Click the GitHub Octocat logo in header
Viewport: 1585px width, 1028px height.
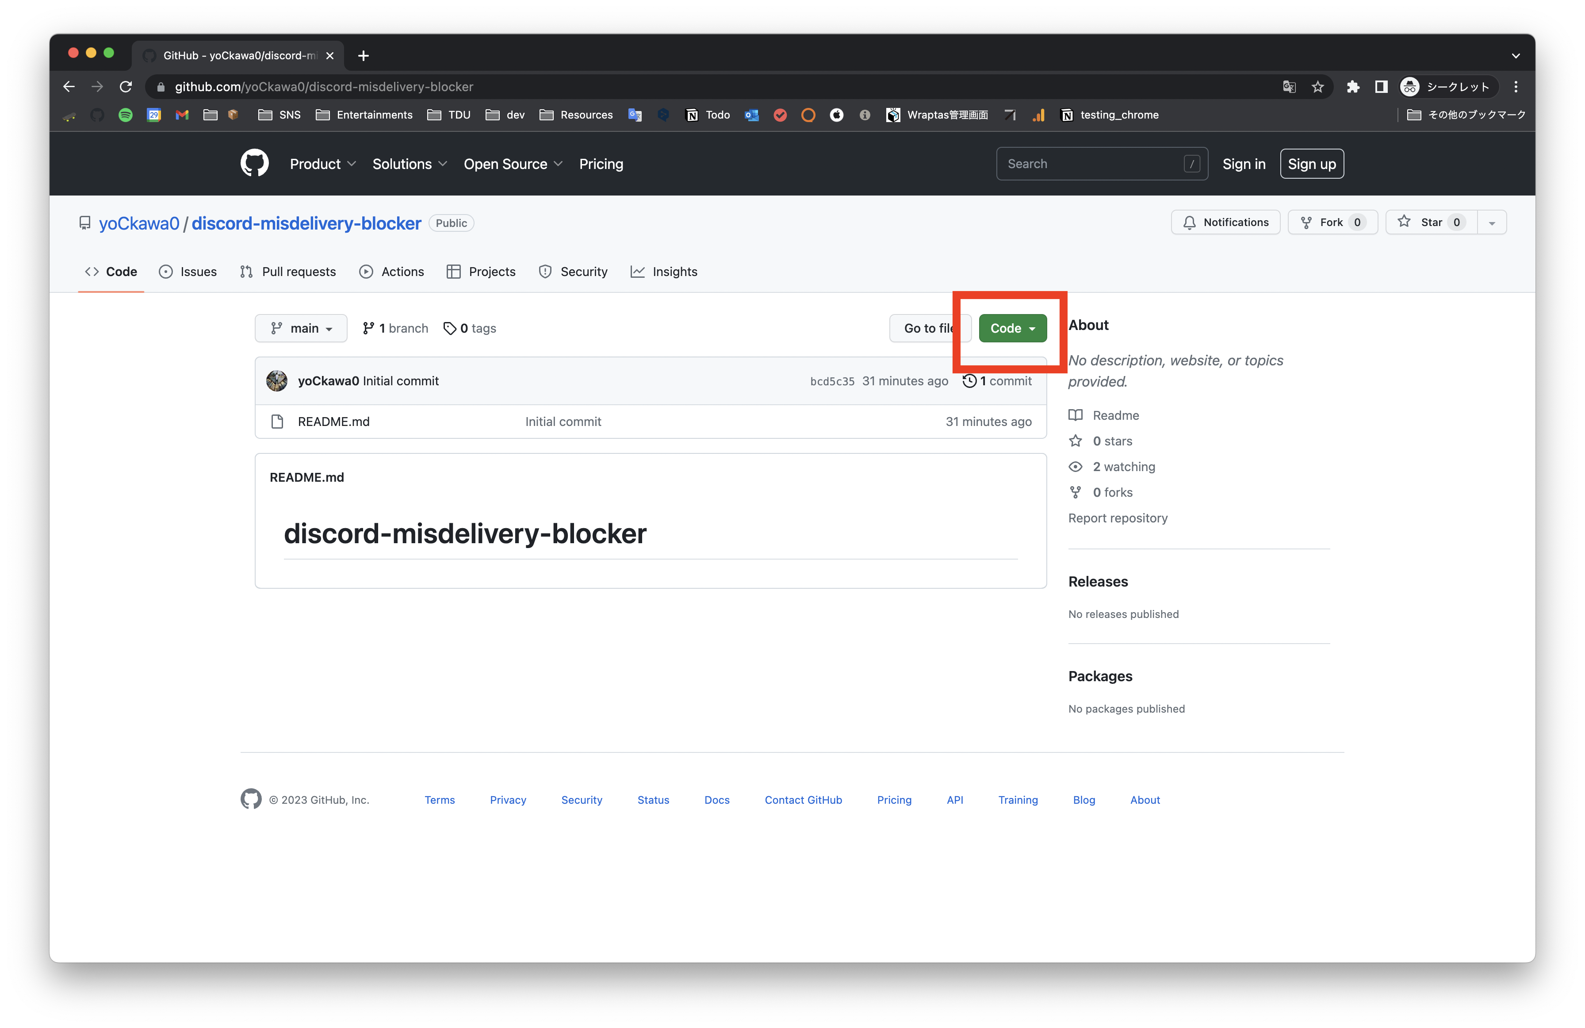coord(254,163)
